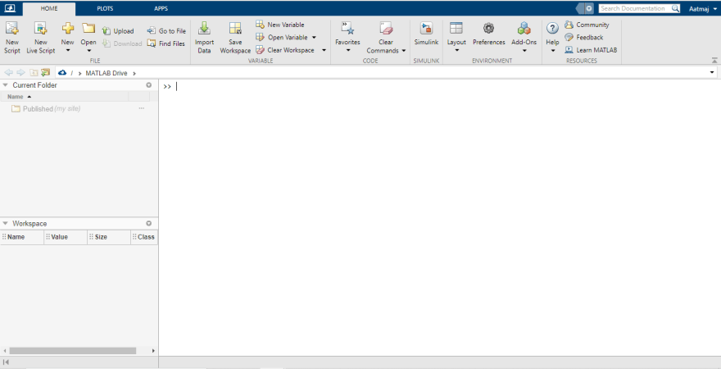This screenshot has height=369, width=721.
Task: Upload a file to MATLAB Drive
Action: pos(118,31)
